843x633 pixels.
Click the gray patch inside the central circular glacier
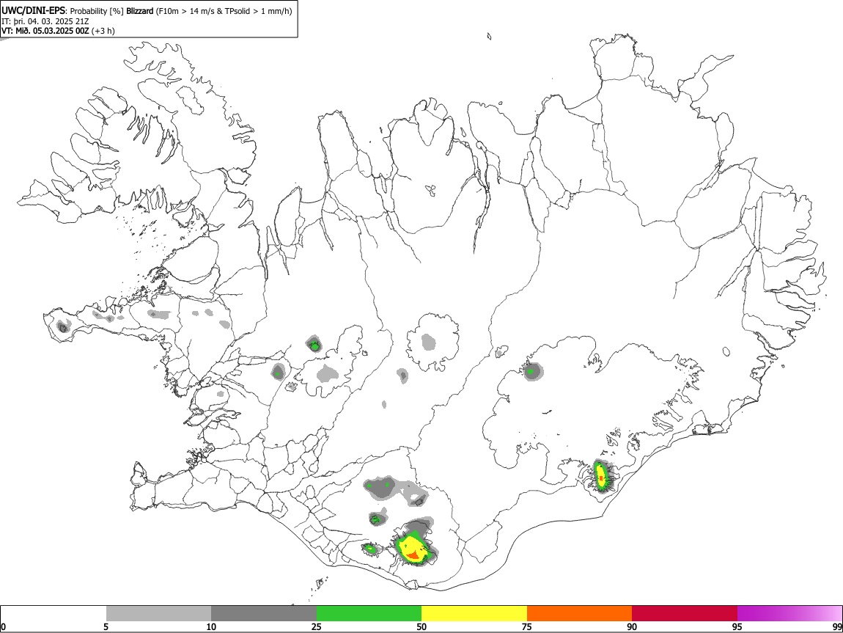point(428,342)
